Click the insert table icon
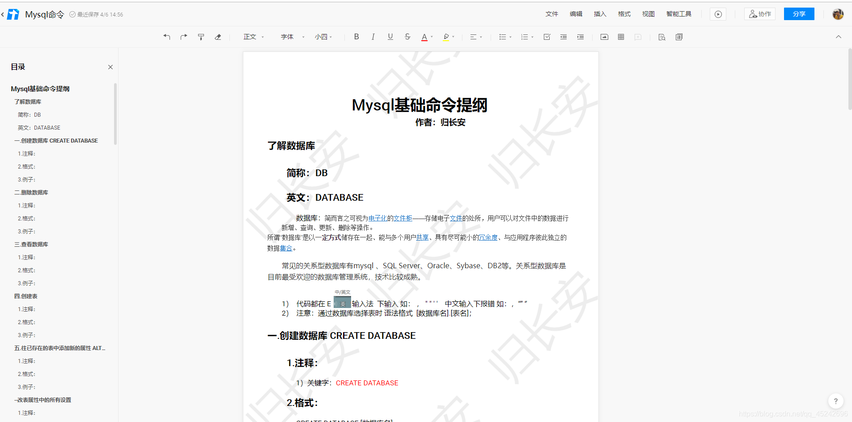This screenshot has height=422, width=852. 621,37
